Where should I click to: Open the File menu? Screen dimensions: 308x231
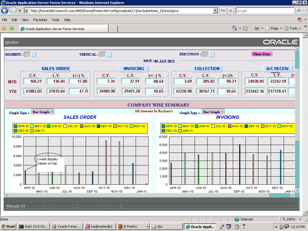tap(5, 20)
